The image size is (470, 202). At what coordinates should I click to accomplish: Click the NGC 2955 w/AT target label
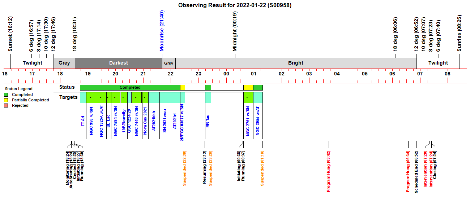[x=257, y=122]
